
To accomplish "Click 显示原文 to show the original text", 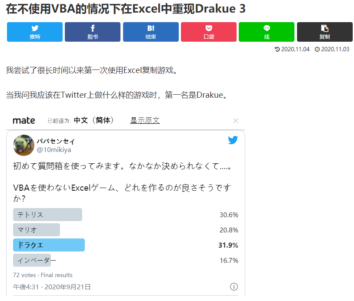I will pyautogui.click(x=145, y=120).
